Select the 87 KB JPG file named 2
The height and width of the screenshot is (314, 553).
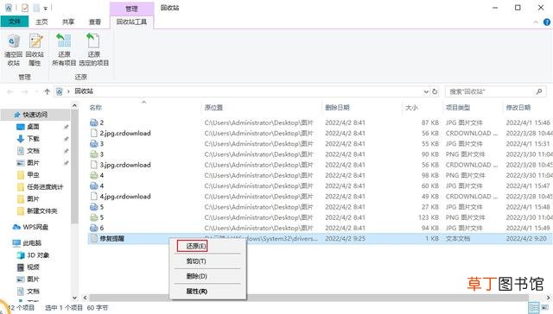point(102,122)
